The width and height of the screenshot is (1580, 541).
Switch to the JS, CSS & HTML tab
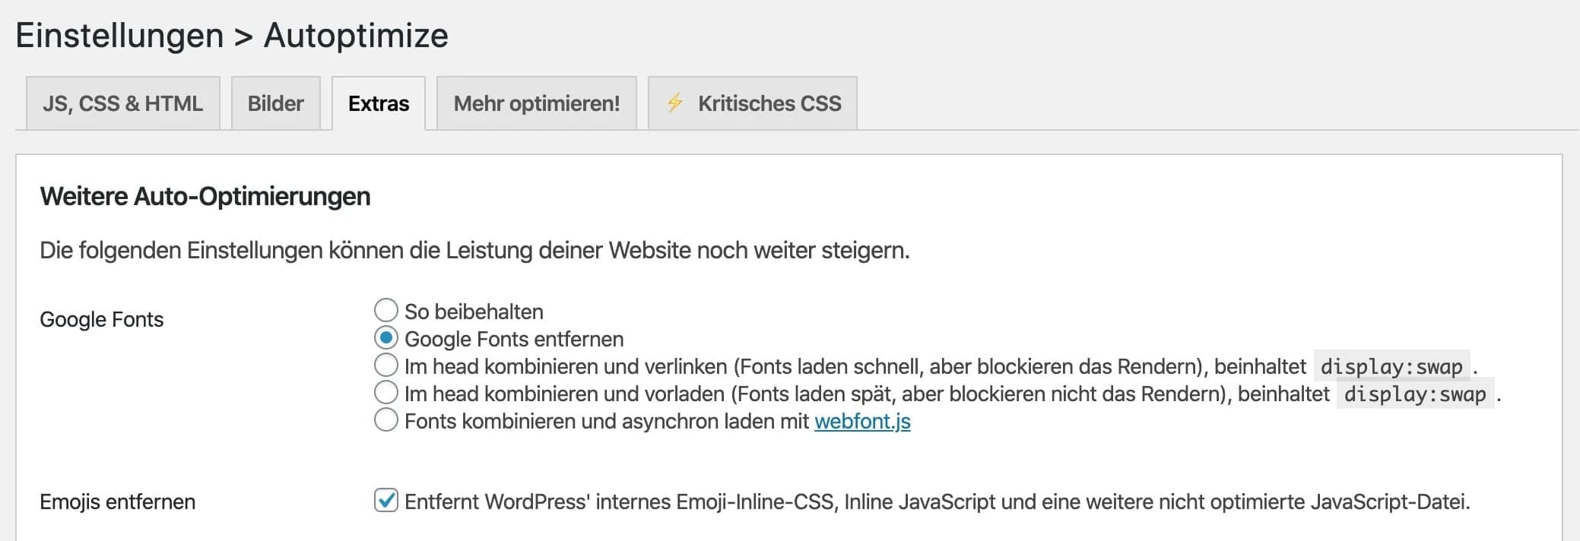(x=122, y=103)
